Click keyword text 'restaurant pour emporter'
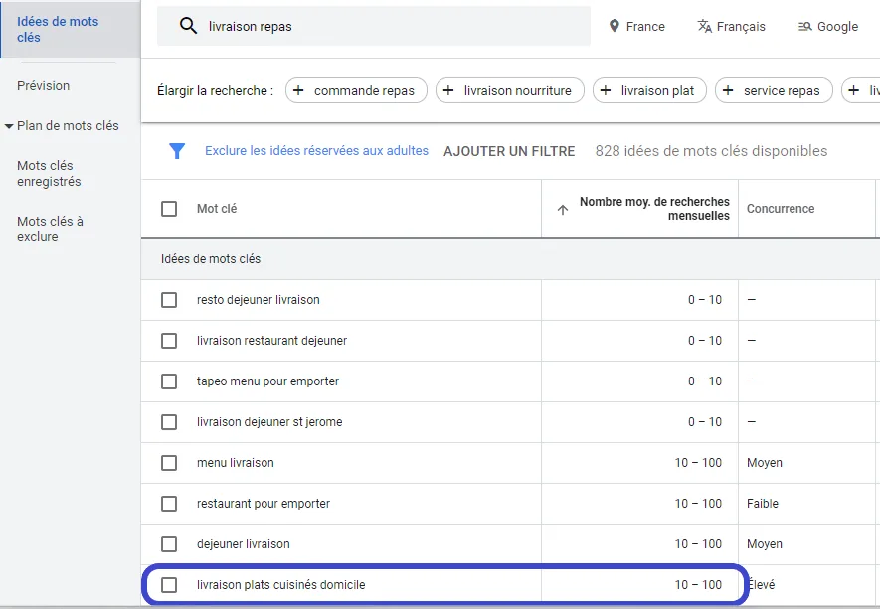880x609 pixels. tap(264, 504)
